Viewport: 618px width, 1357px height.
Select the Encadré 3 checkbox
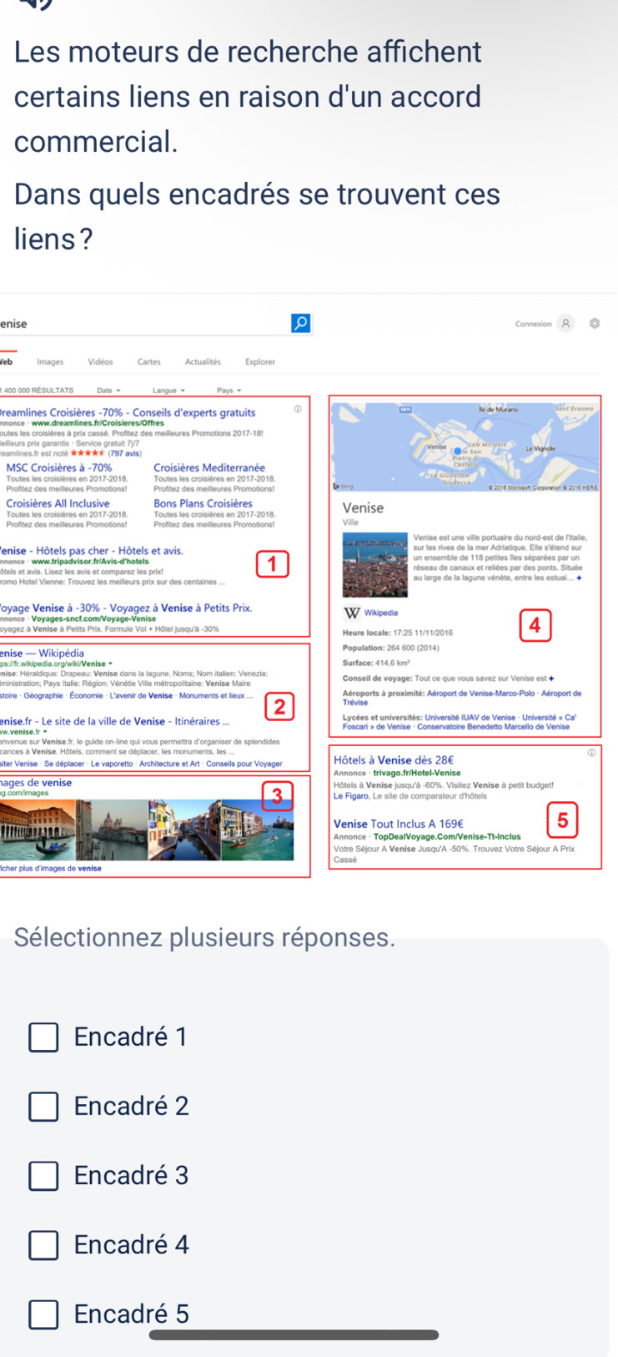(44, 1176)
